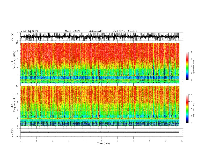Click the "ch.3(V)" axis label
Image resolution: width=205 pixels, height=158 pixels.
12,132
